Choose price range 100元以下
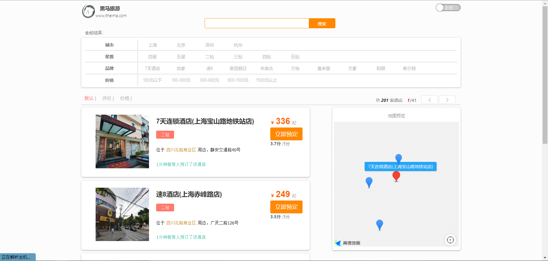Viewport: 548px width, 261px height. click(x=152, y=80)
